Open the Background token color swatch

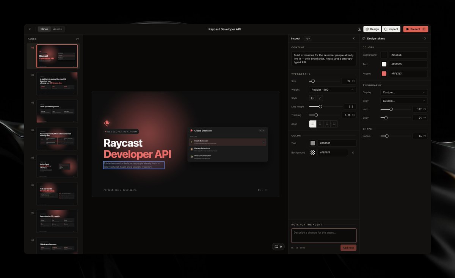tap(384, 55)
